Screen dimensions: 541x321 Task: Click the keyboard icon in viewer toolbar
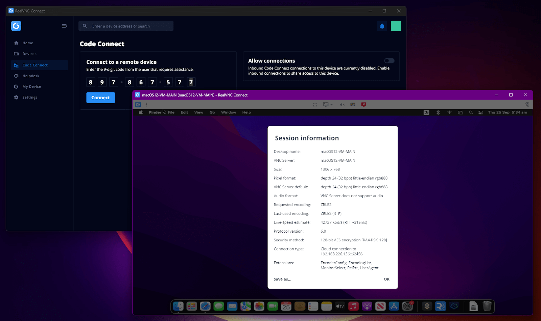pyautogui.click(x=353, y=105)
